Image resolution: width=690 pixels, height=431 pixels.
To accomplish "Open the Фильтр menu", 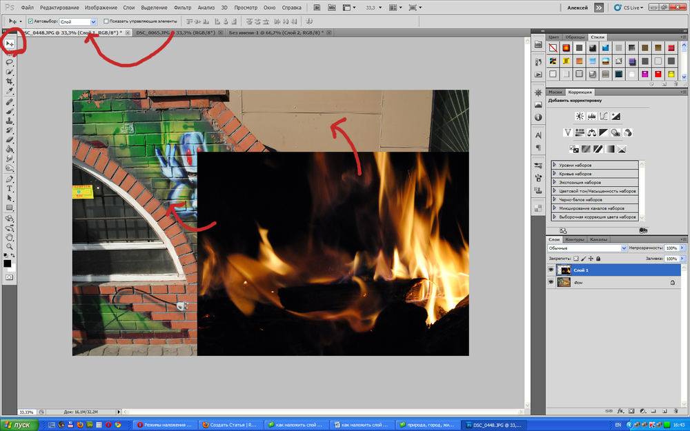I will click(183, 8).
